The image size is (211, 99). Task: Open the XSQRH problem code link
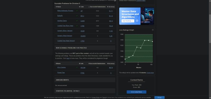[x=83, y=36]
